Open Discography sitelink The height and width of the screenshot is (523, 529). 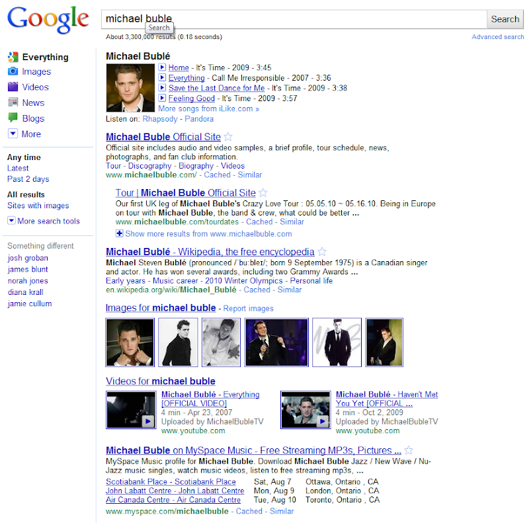click(150, 166)
